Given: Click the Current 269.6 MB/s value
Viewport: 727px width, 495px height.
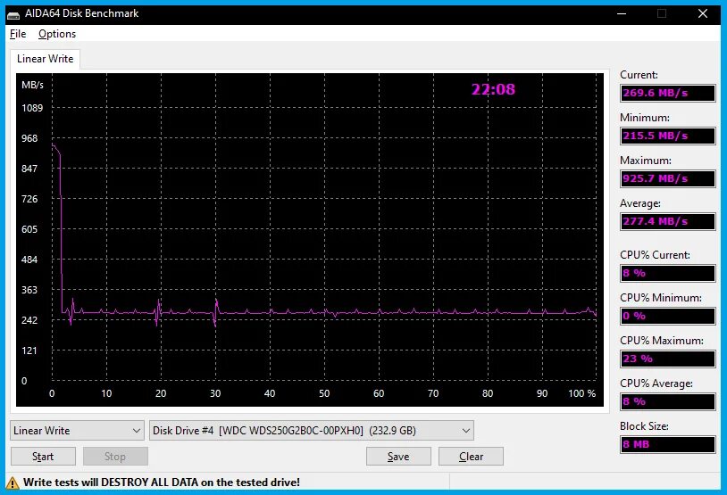Looking at the screenshot, I should 668,93.
